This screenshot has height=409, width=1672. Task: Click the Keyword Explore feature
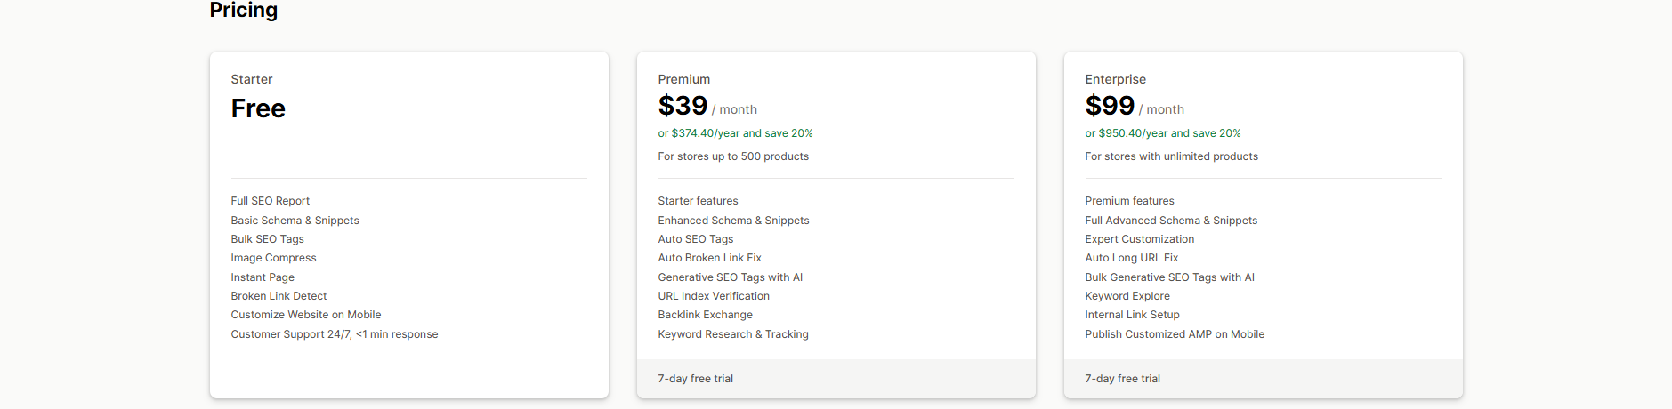pos(1127,296)
